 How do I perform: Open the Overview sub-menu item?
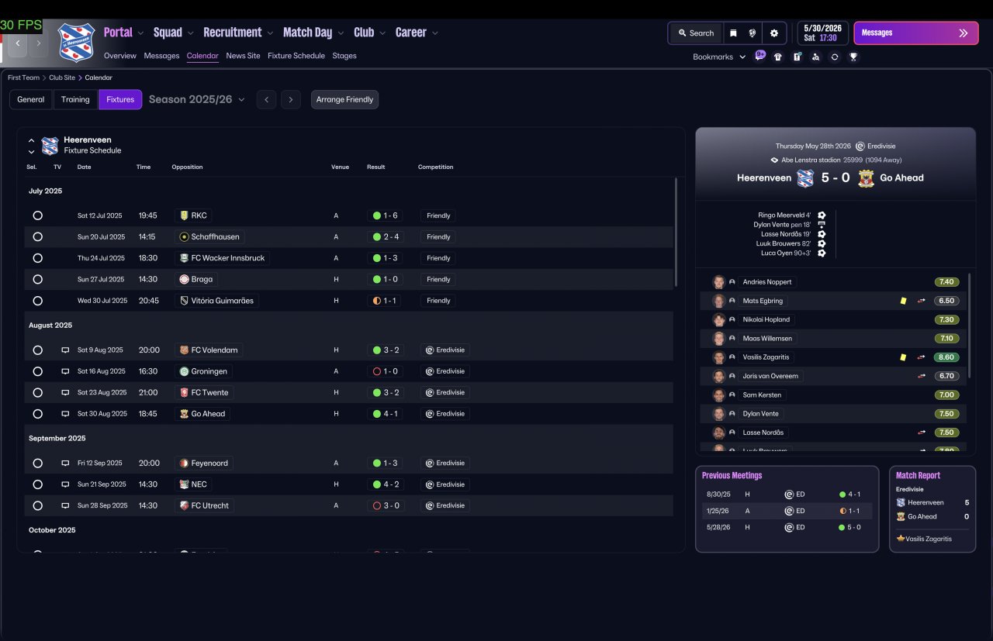point(120,56)
